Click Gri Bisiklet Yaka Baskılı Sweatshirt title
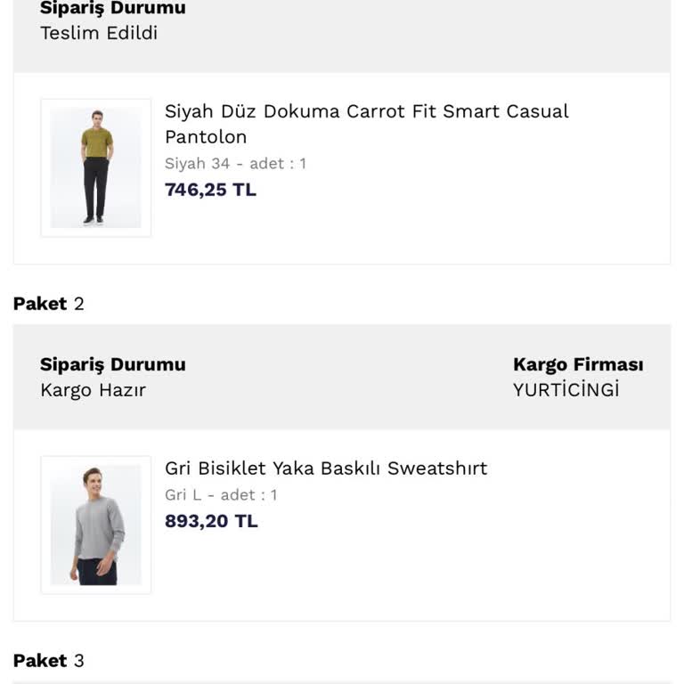Image resolution: width=684 pixels, height=684 pixels. click(326, 468)
